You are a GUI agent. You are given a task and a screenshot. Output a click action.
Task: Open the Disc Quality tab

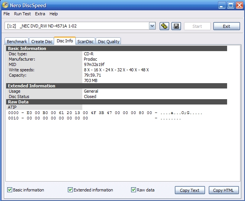109,42
